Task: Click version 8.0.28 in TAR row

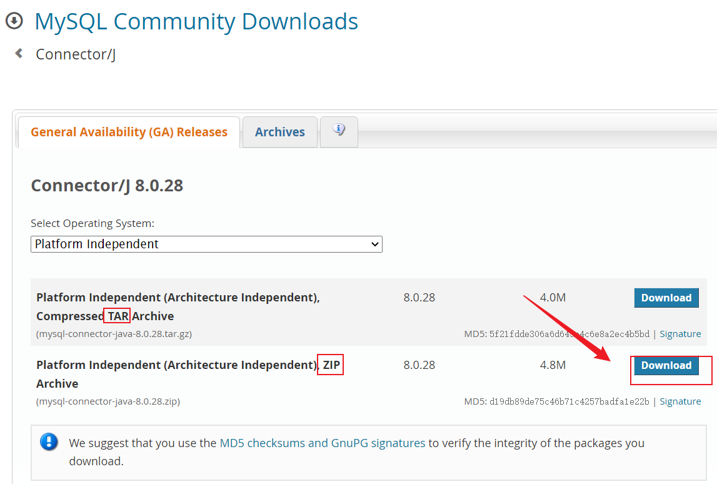Action: pos(419,298)
